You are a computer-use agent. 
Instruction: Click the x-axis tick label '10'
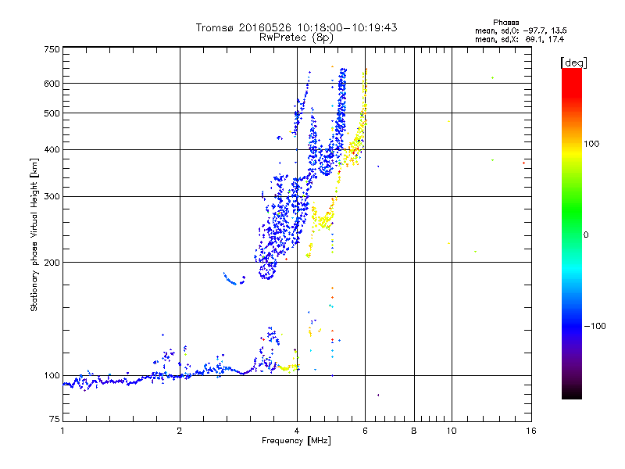(x=452, y=431)
